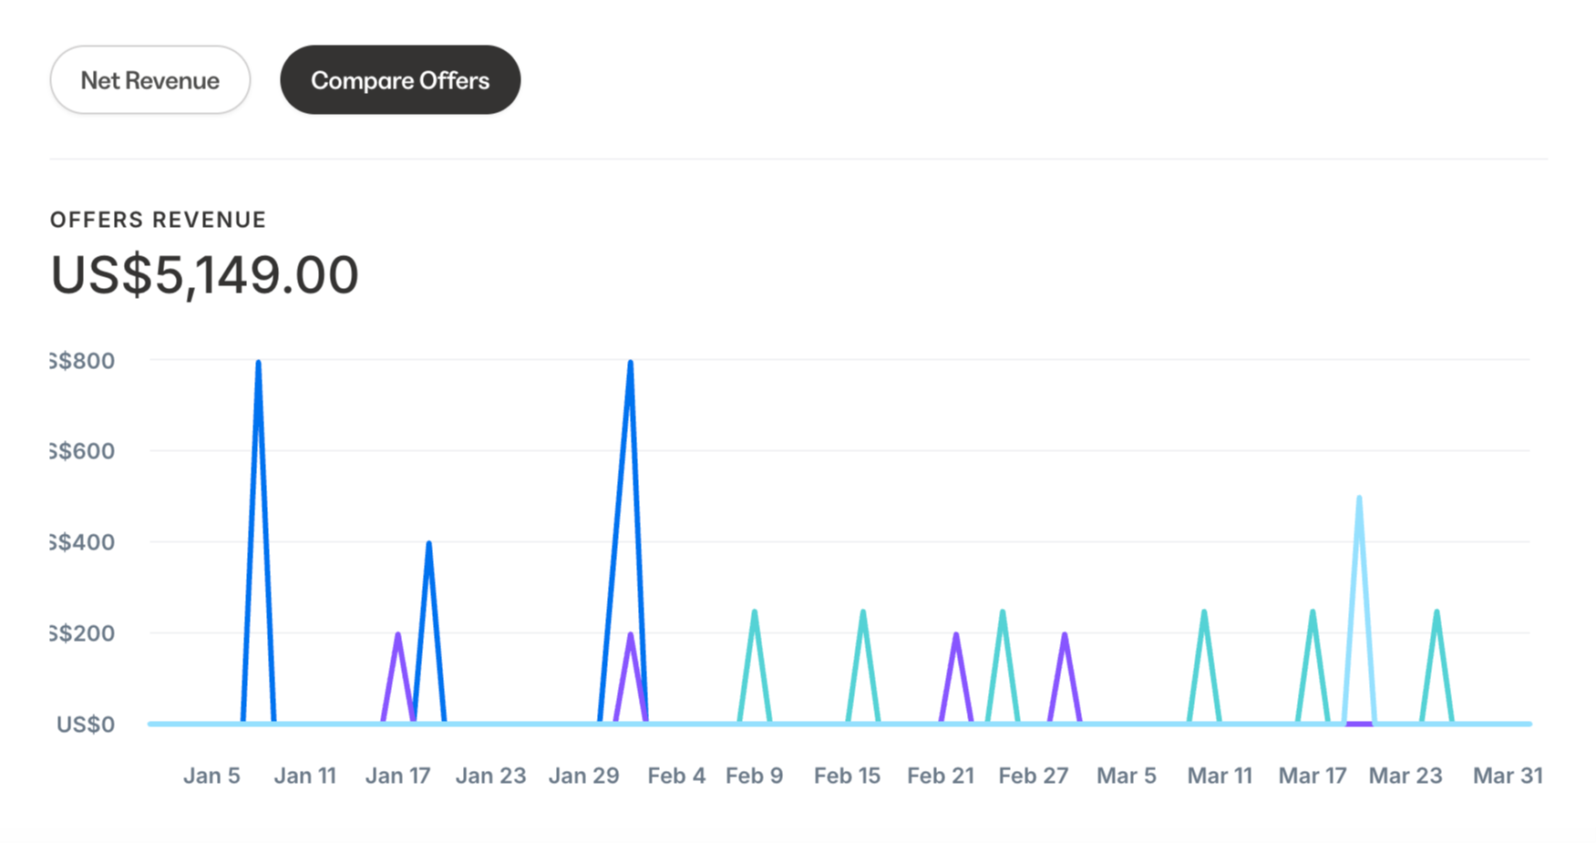Click the dark blue $400 peak after Jan 17
Image resolution: width=1596 pixels, height=843 pixels.
(428, 545)
